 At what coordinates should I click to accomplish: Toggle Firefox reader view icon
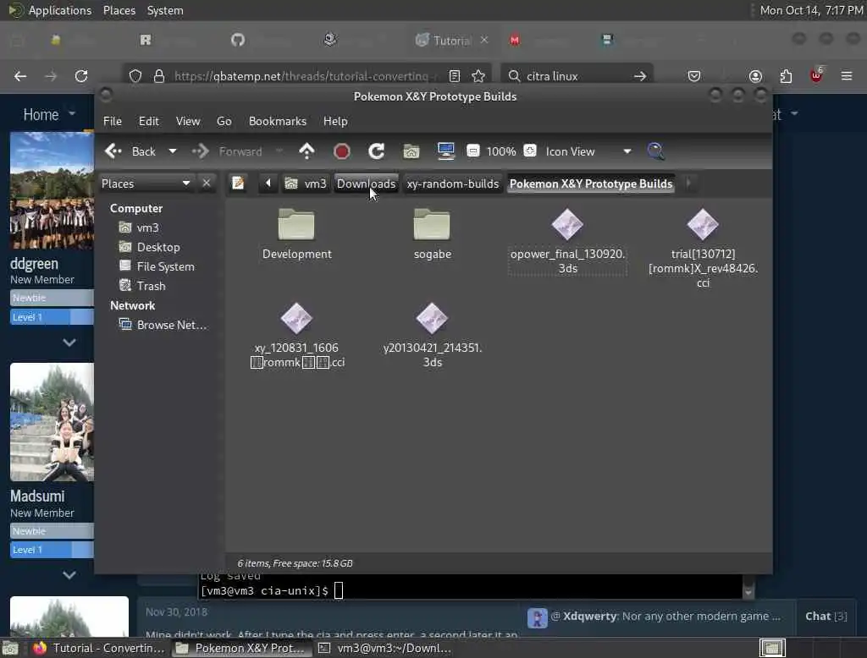454,76
